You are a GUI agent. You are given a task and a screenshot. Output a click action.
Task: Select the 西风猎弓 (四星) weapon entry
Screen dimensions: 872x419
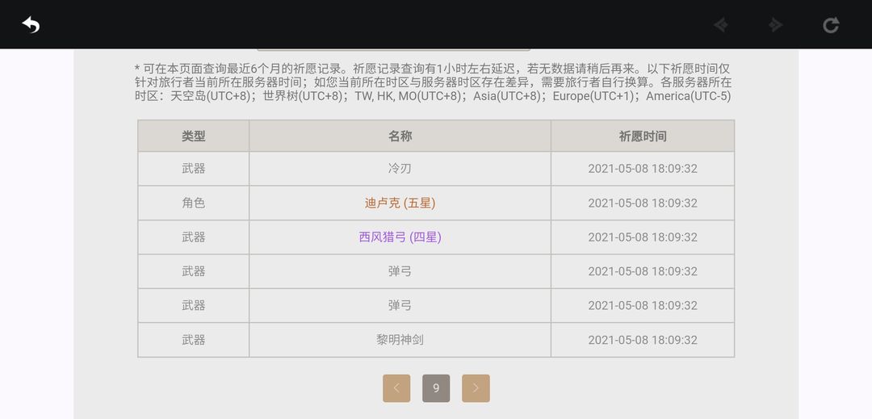pyautogui.click(x=400, y=237)
